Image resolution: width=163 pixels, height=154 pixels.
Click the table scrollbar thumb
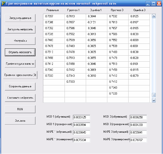(154, 95)
